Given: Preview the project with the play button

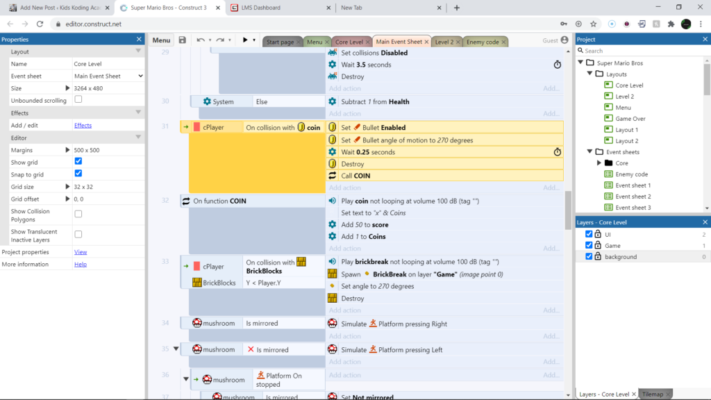Looking at the screenshot, I should click(x=245, y=40).
